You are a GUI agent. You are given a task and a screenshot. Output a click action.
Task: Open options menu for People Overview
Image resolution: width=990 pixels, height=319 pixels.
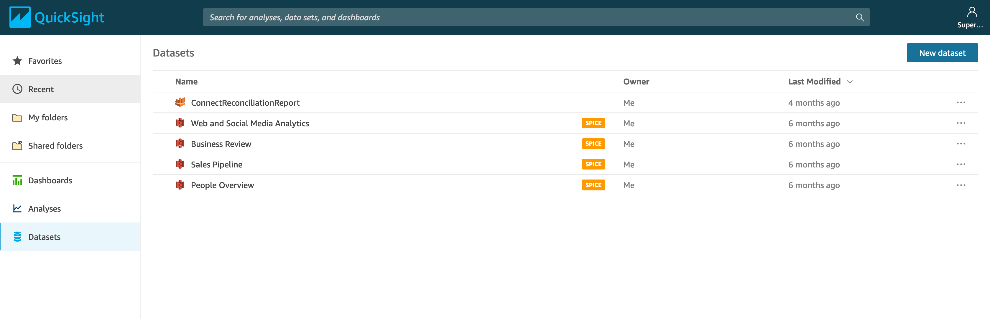961,185
